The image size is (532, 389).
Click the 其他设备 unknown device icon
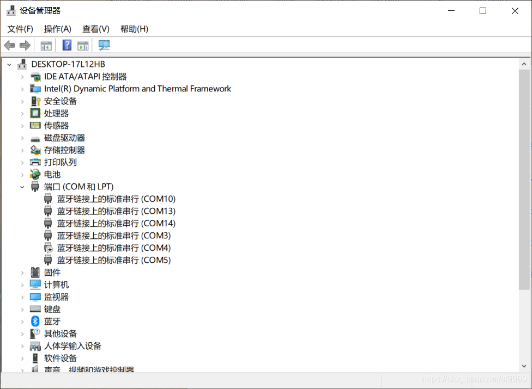tap(35, 334)
